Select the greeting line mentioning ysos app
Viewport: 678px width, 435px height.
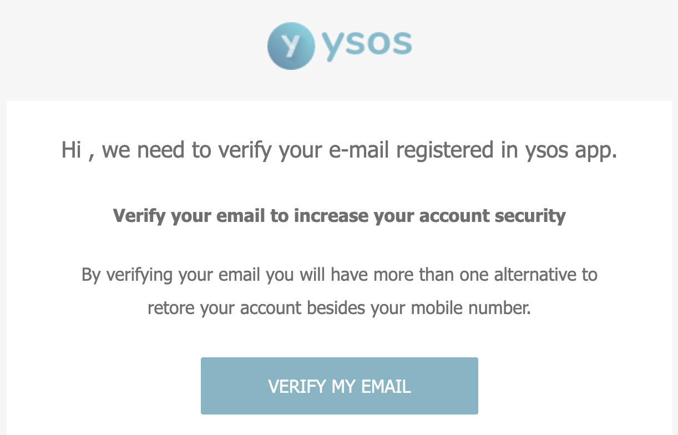(339, 150)
